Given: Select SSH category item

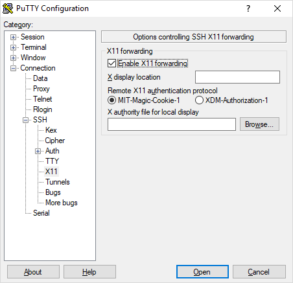Looking at the screenshot, I should pos(40,120).
